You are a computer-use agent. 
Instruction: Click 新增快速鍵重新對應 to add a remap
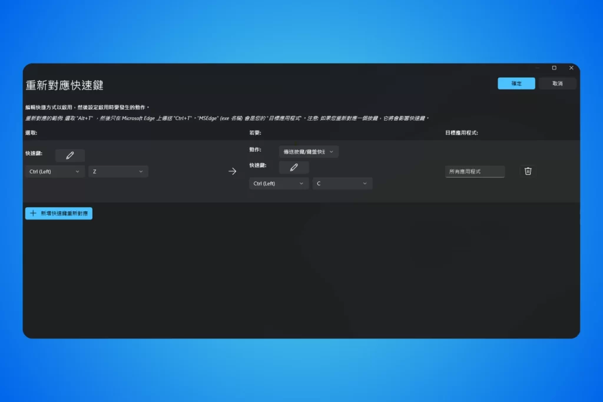[59, 213]
